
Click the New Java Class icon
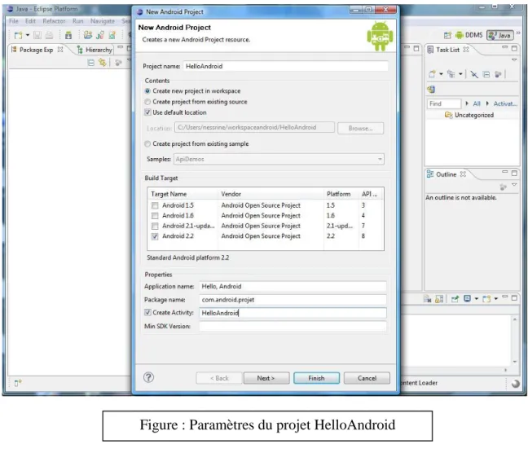tap(112, 35)
